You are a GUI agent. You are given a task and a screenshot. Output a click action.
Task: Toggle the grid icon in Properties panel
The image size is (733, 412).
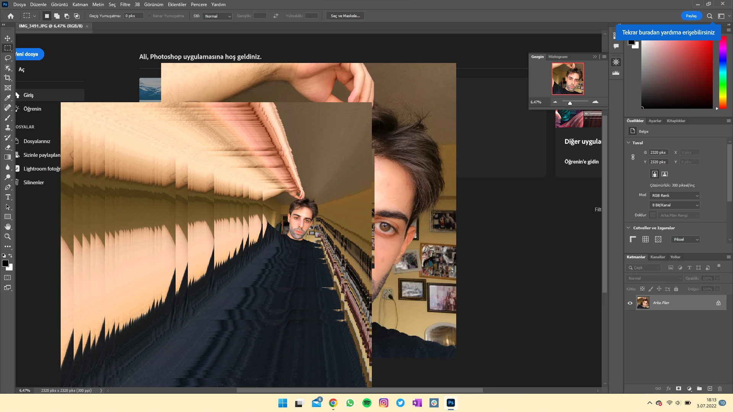coord(646,239)
